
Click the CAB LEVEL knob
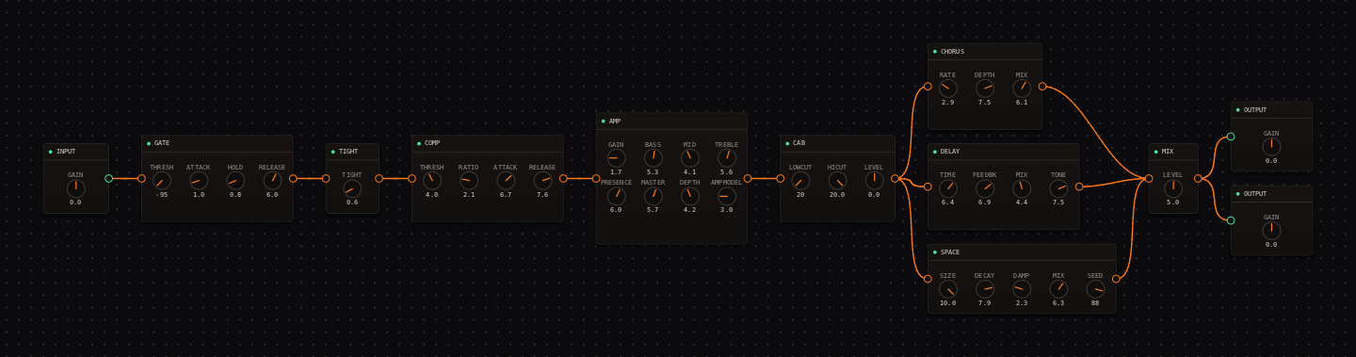pos(874,180)
